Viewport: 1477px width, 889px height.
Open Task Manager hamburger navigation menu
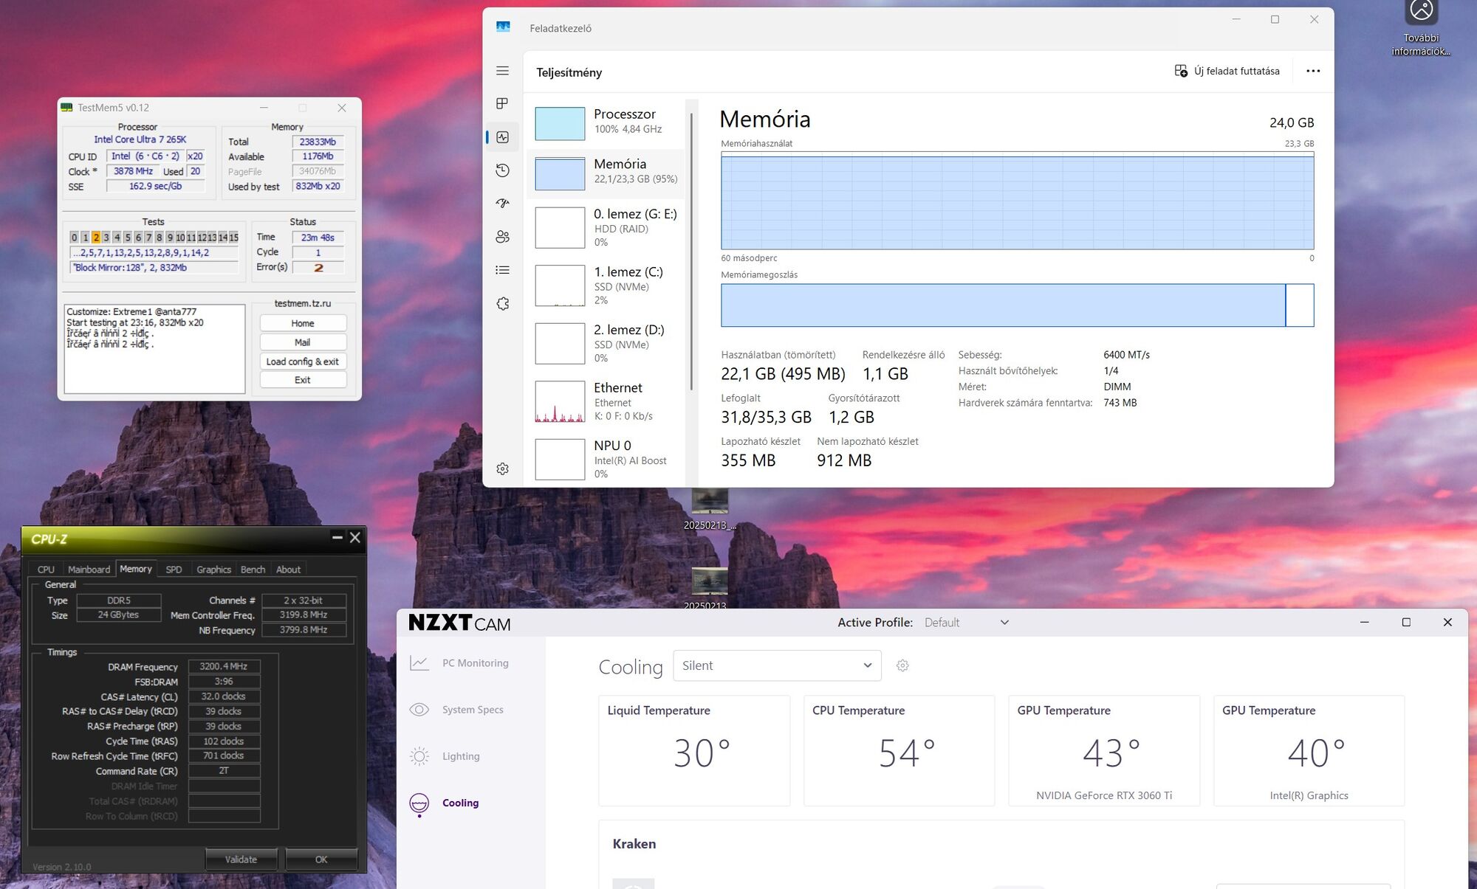tap(502, 71)
